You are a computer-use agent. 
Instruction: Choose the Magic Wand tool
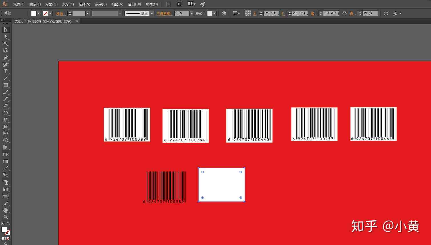5,44
